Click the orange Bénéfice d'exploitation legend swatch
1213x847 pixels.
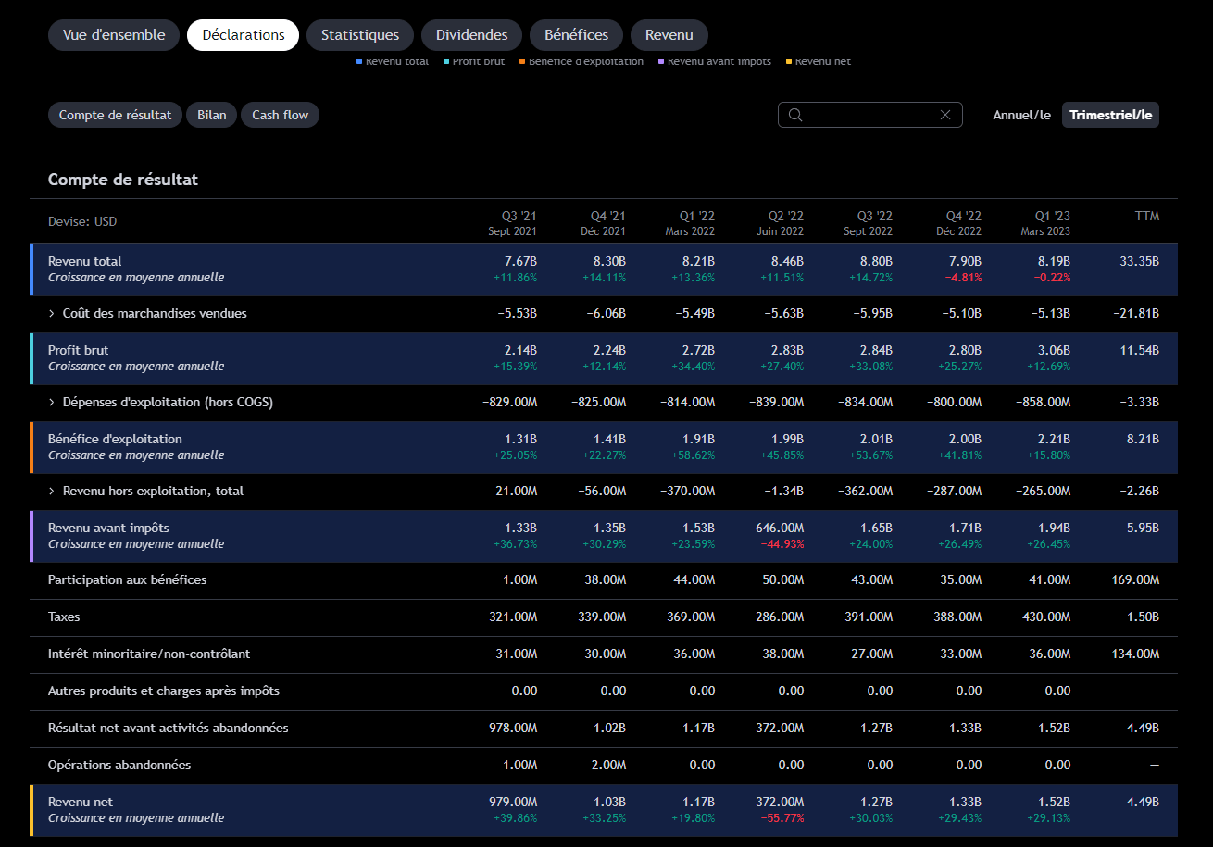click(x=522, y=61)
